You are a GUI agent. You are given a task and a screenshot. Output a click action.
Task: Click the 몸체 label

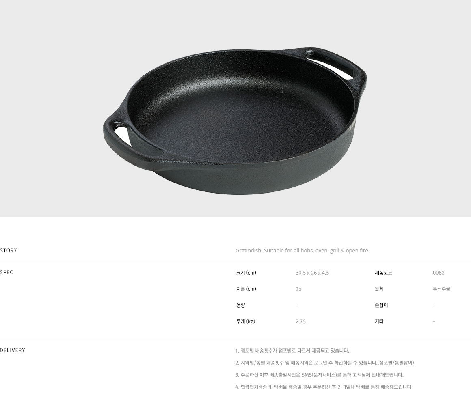(379, 289)
